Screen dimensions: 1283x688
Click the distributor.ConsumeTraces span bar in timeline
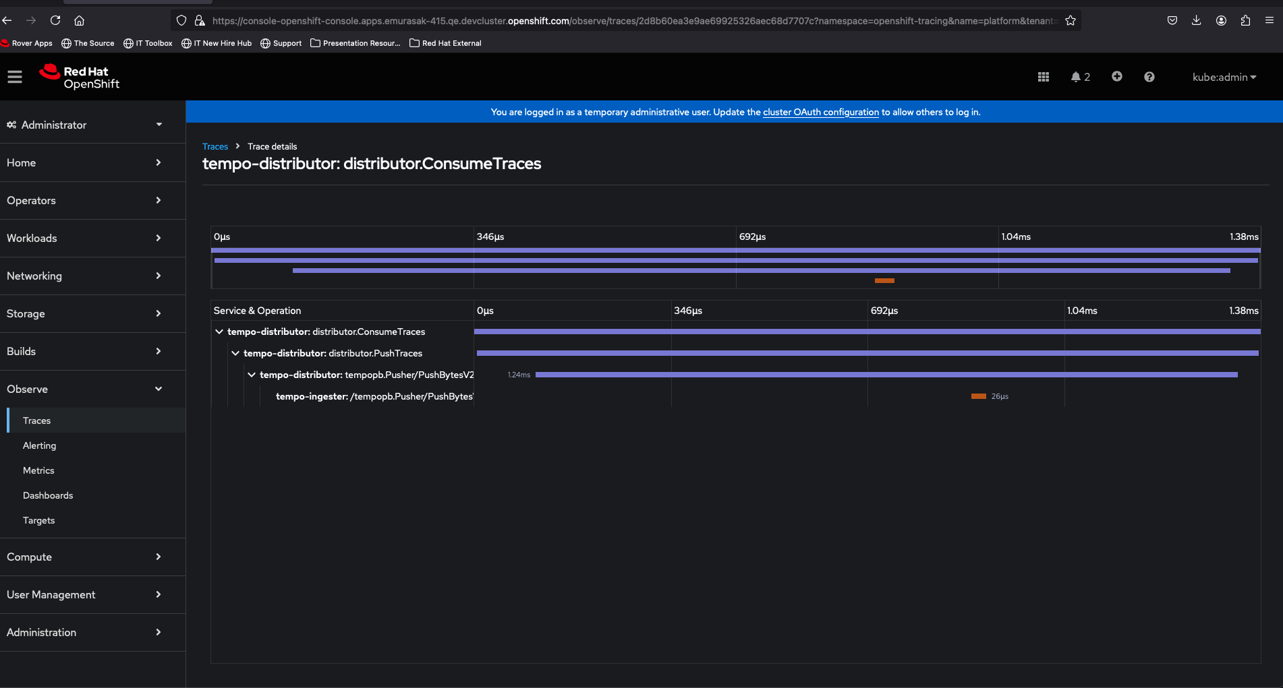click(x=867, y=332)
